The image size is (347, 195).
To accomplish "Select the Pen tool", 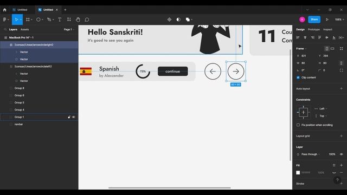I will (x=49, y=19).
